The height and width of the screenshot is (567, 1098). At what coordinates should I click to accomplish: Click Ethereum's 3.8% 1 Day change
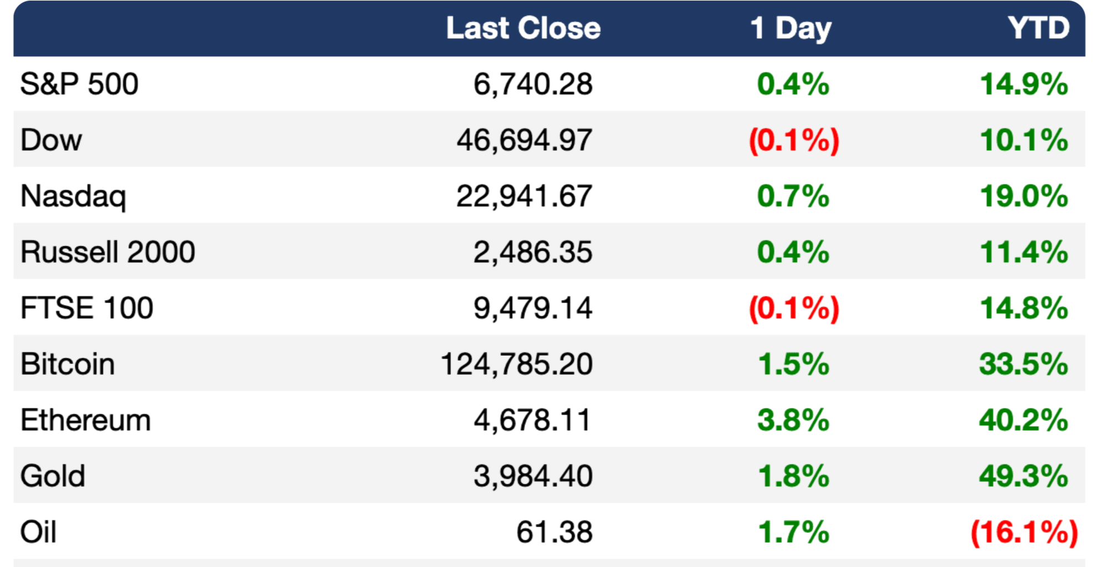(793, 421)
